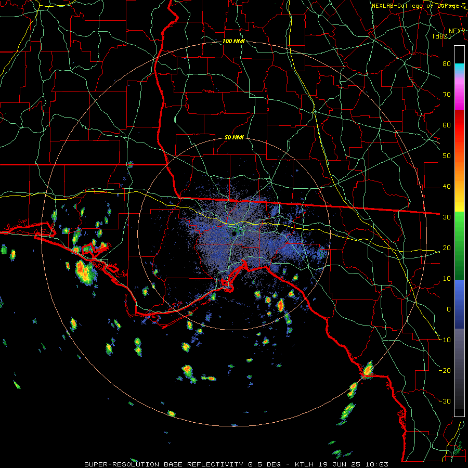468x468 pixels.
Task: Click the SUPER-RESOLUTION BASE REFLECTIVITY caption text
Action: pyautogui.click(x=164, y=464)
